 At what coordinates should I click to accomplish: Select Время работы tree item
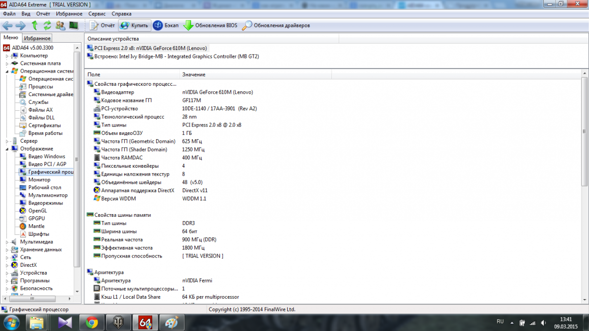[x=45, y=133]
